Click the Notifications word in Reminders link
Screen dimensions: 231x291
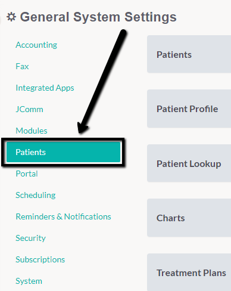click(88, 216)
